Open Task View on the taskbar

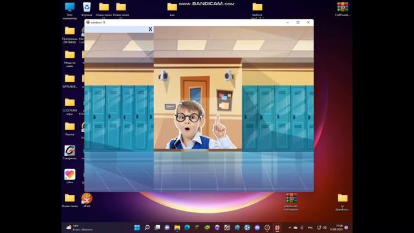click(157, 227)
